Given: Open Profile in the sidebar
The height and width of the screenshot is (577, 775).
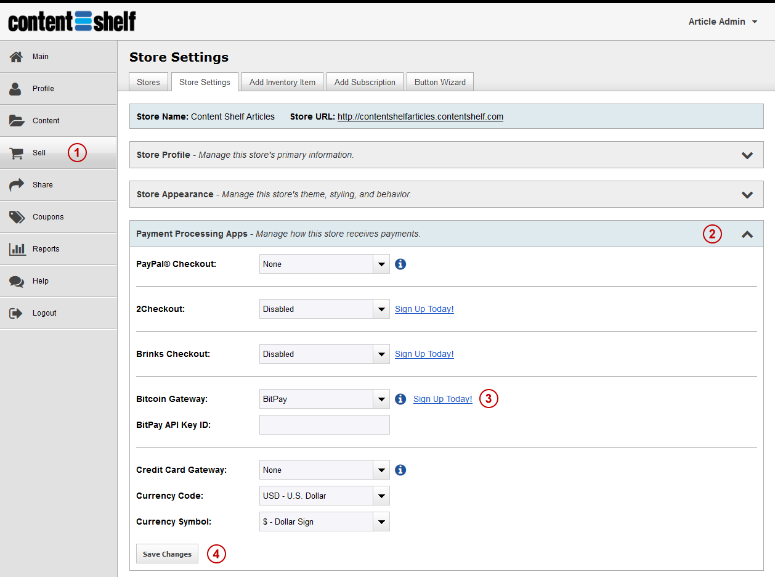Looking at the screenshot, I should coord(59,89).
